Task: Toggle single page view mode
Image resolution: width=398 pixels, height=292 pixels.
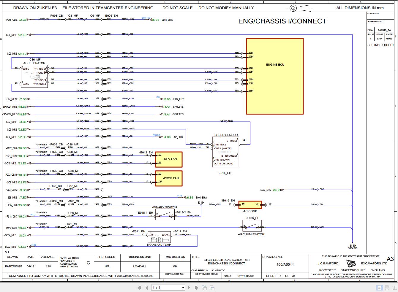Action: click(379, 288)
